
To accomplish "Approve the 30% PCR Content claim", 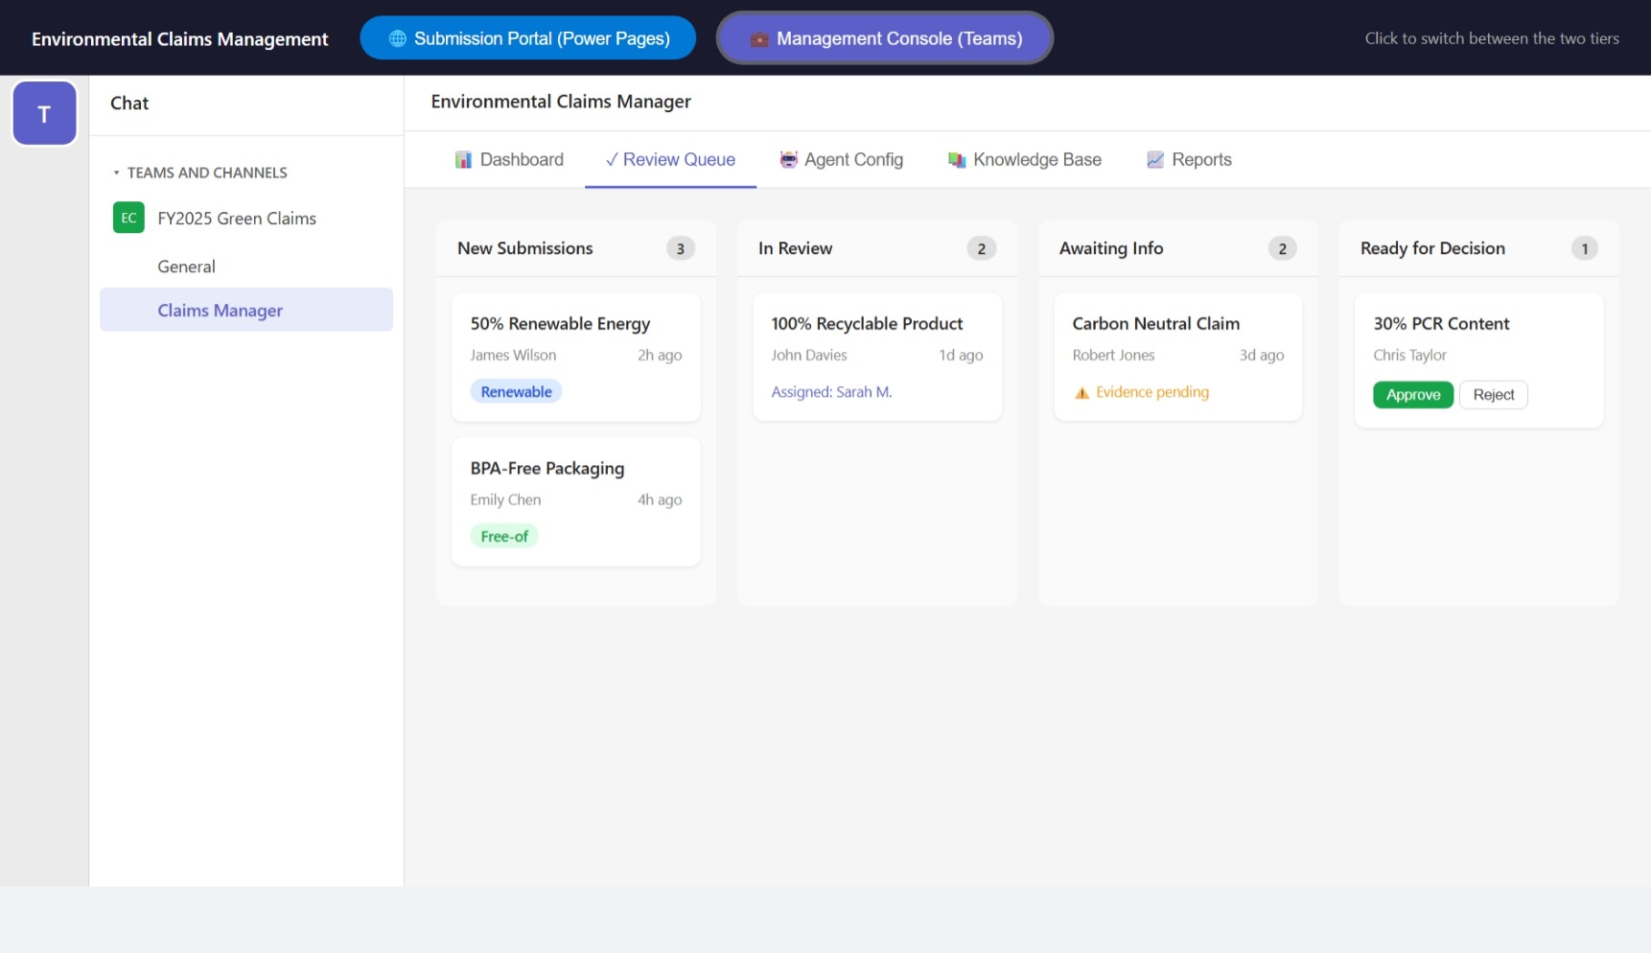I will pyautogui.click(x=1412, y=395).
